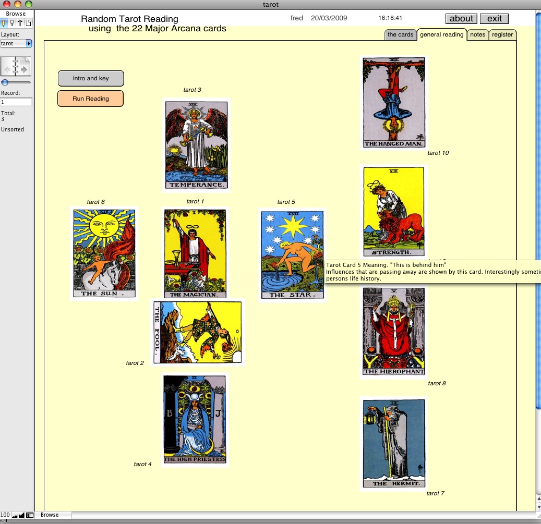
Task: Click the 'tarot 2' label
Action: pyautogui.click(x=135, y=363)
